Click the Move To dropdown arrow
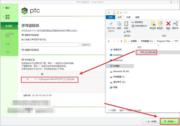Viewport: 180px width, 126px height. coord(153,30)
